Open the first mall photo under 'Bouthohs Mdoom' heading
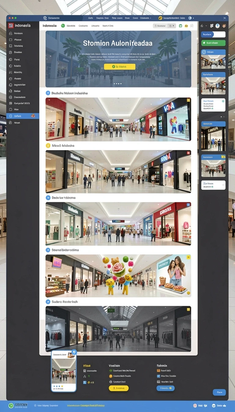Image resolution: width=235 pixels, height=412 pixels. pyautogui.click(x=118, y=119)
